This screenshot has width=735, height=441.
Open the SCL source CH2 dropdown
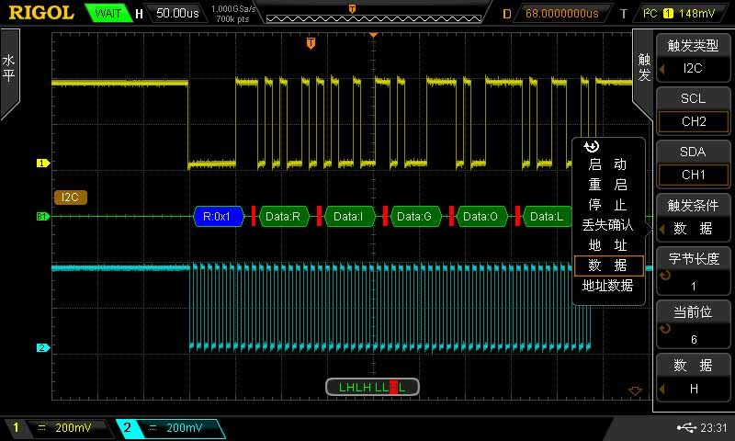[x=693, y=121]
